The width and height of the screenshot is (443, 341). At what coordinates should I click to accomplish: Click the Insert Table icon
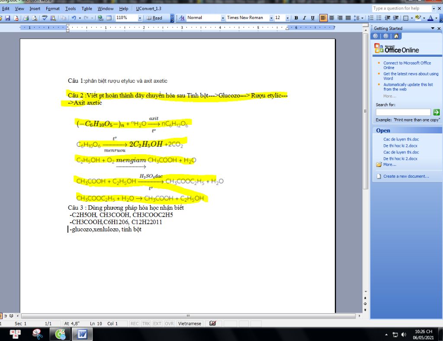click(109, 18)
